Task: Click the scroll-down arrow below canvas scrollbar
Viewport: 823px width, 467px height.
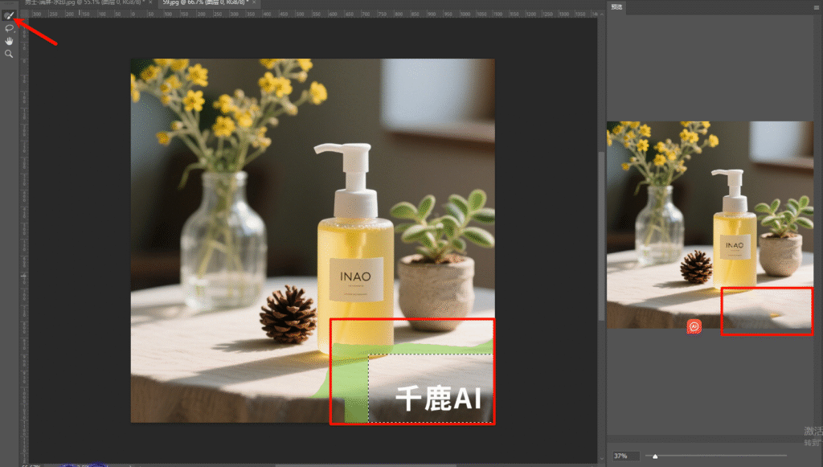Action: 601,457
